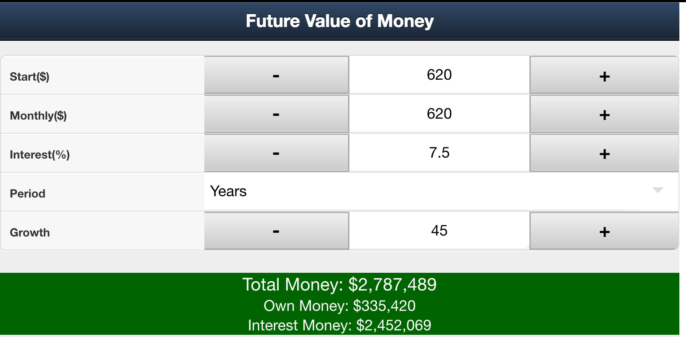Decrease the Growth value with minus
This screenshot has width=686, height=337.
[276, 231]
